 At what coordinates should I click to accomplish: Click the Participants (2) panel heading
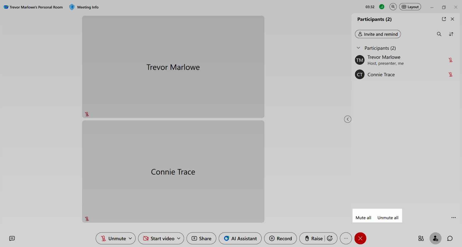pyautogui.click(x=375, y=19)
